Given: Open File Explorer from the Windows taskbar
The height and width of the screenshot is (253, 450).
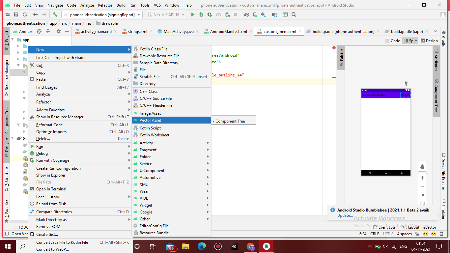Looking at the screenshot, I should point(185,246).
